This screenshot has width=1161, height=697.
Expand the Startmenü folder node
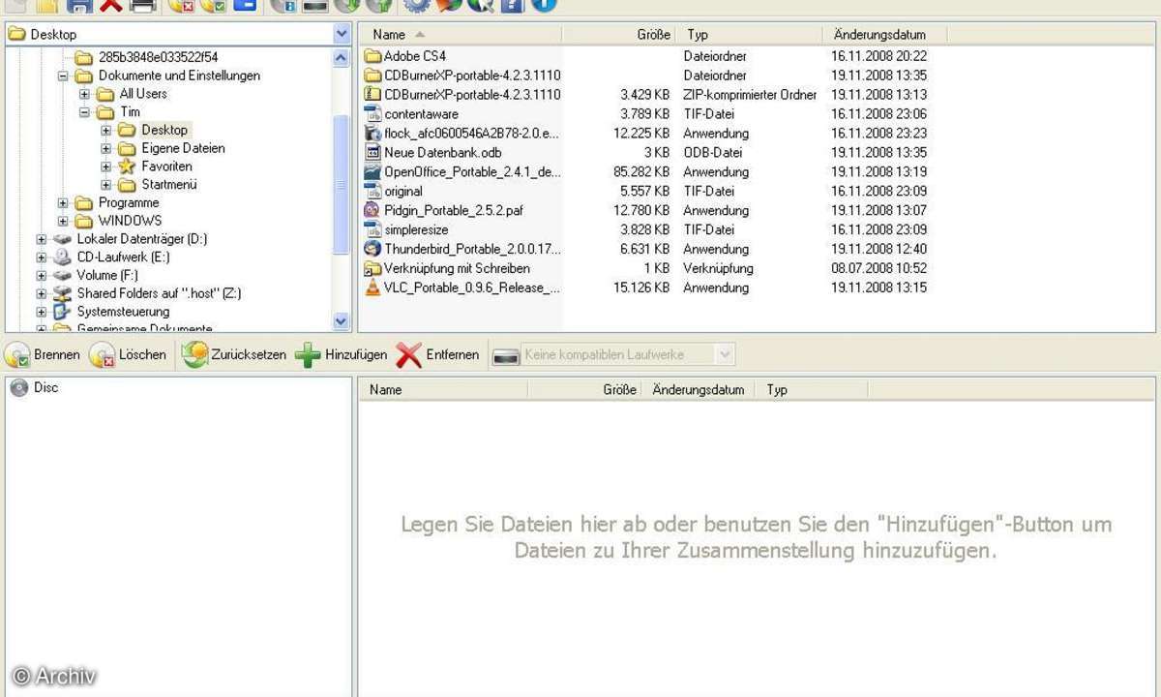(x=105, y=185)
